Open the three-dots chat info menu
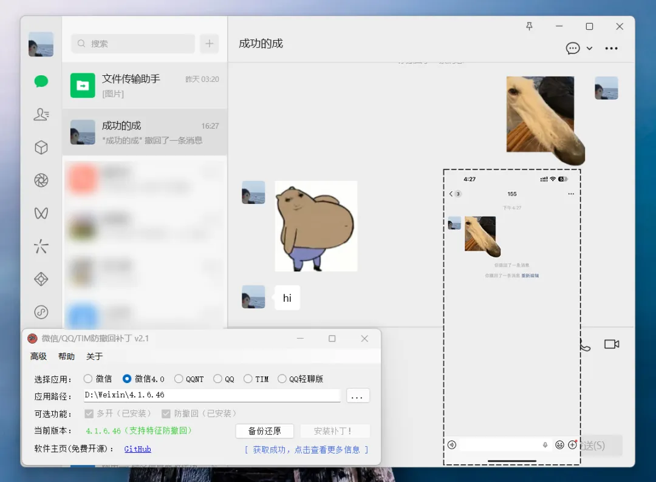656x482 pixels. (611, 49)
